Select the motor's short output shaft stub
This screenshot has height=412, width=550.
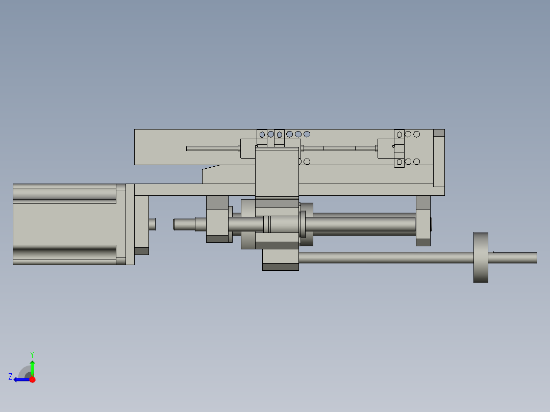coord(152,224)
